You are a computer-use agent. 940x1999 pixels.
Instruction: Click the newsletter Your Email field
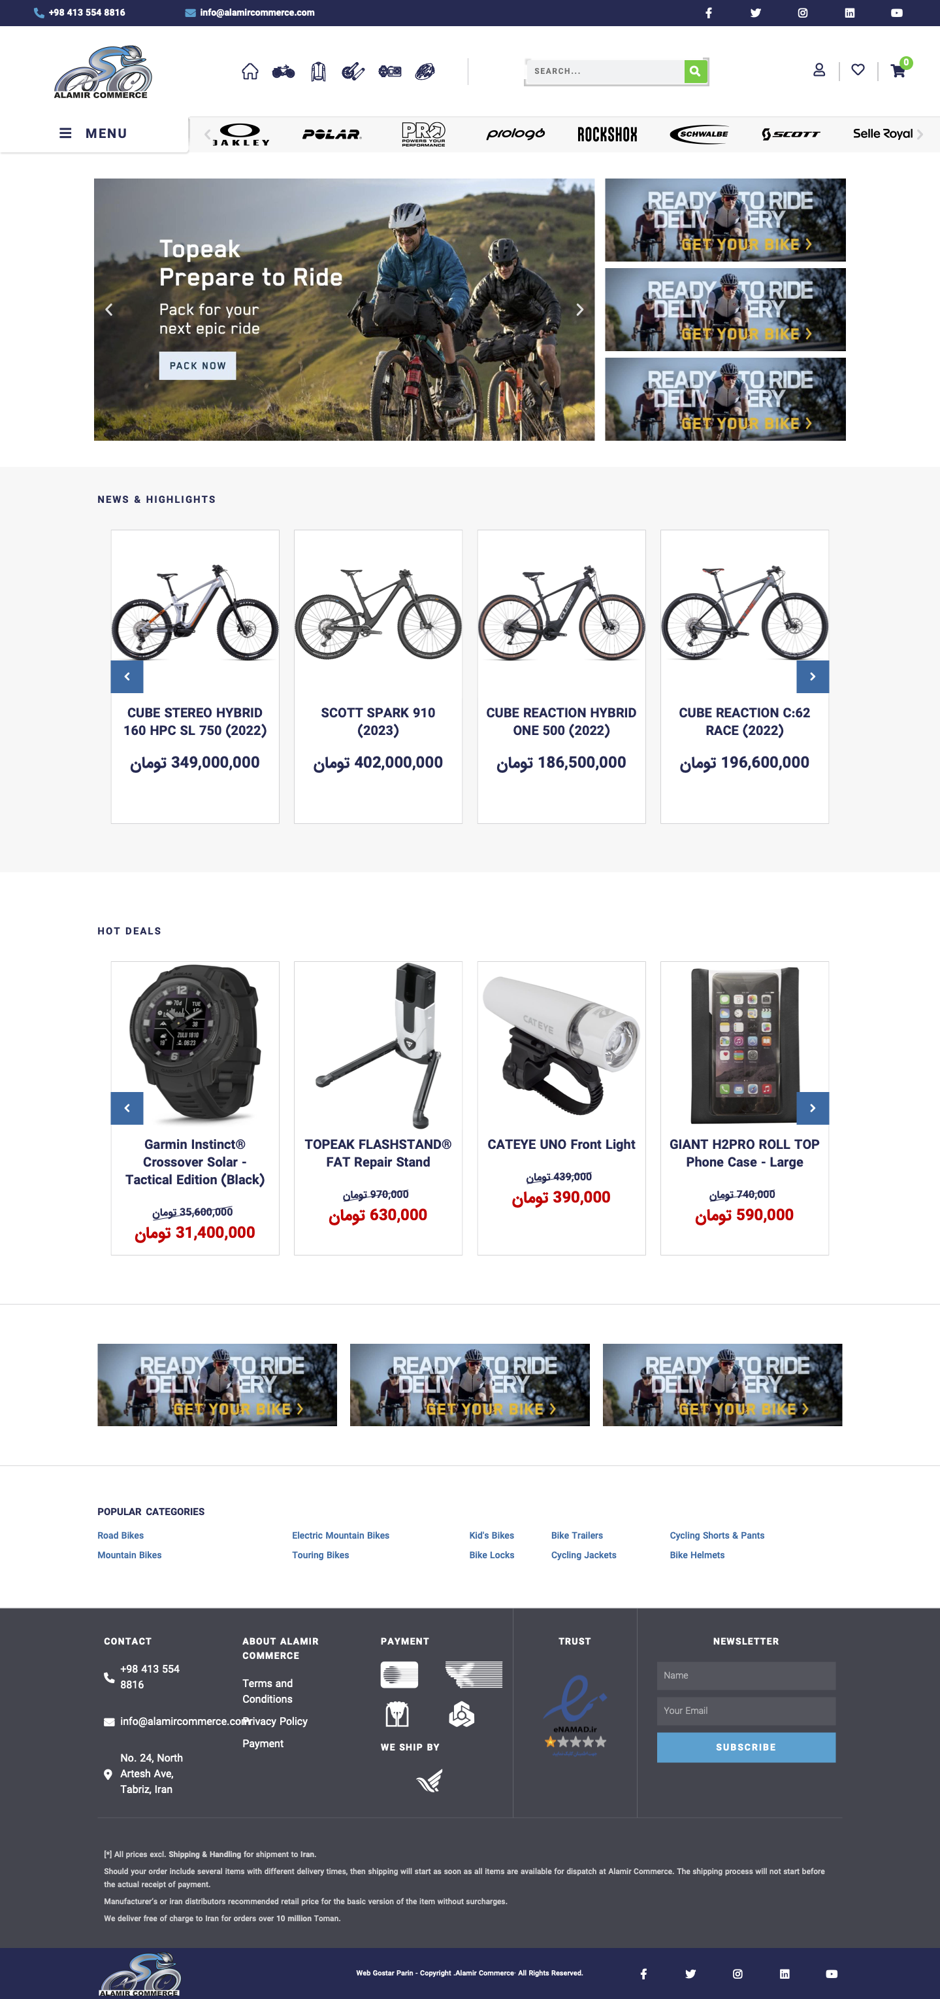pyautogui.click(x=745, y=1711)
